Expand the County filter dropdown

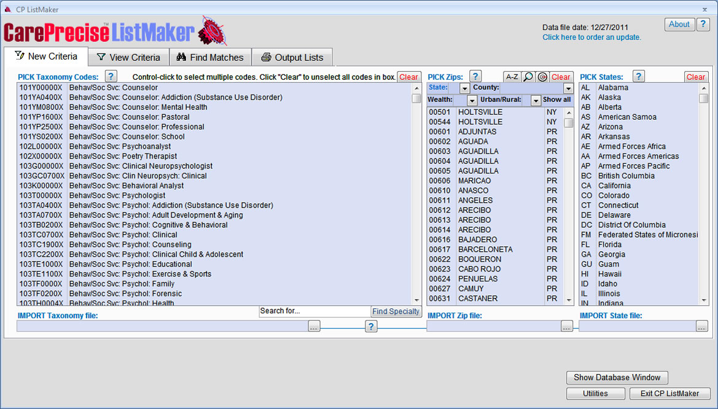coord(568,88)
